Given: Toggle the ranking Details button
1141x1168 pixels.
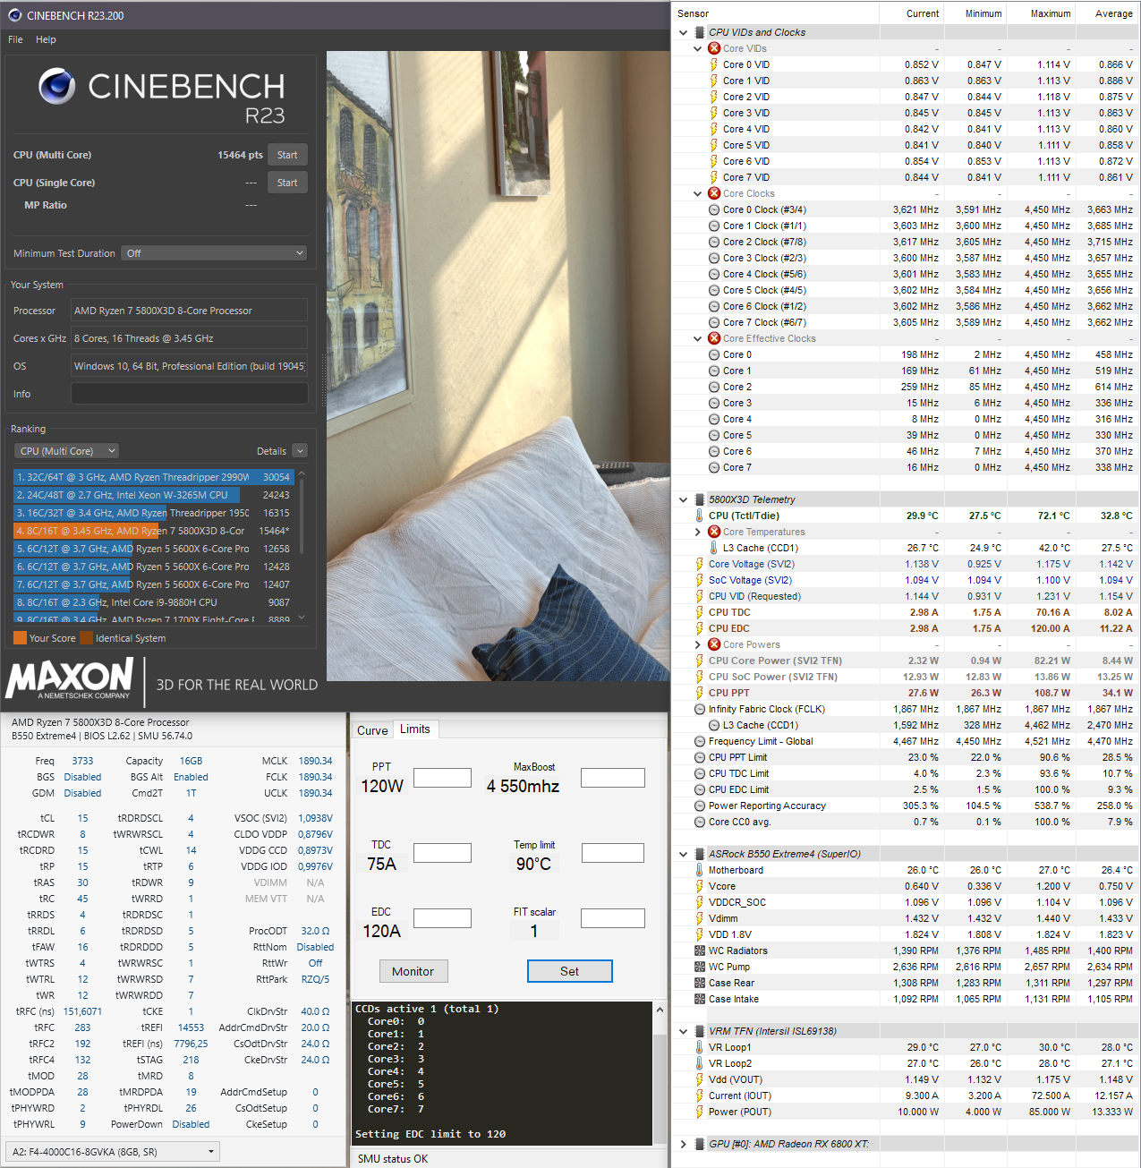Looking at the screenshot, I should click(x=300, y=451).
